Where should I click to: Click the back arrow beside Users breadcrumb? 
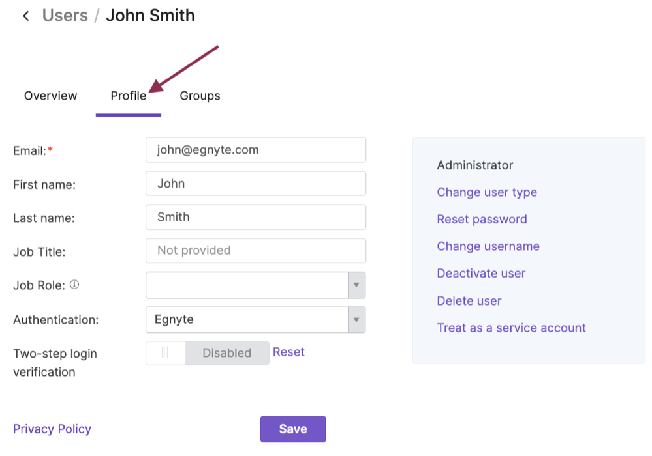[x=25, y=15]
